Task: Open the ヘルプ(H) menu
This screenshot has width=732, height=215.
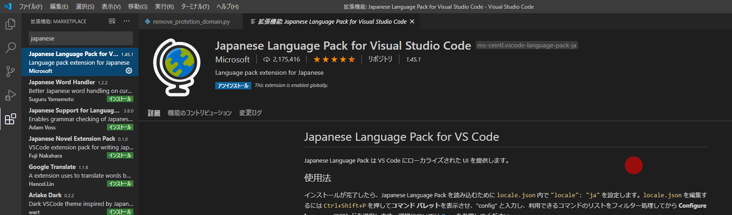Action: point(228,6)
